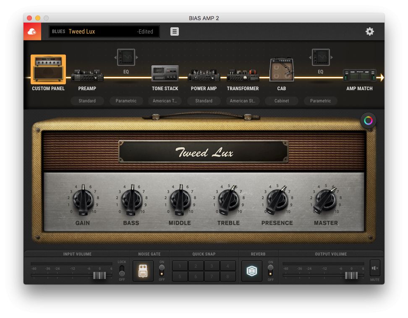Open the Standard preamp type dropdown
This screenshot has height=318, width=408.
(x=87, y=101)
